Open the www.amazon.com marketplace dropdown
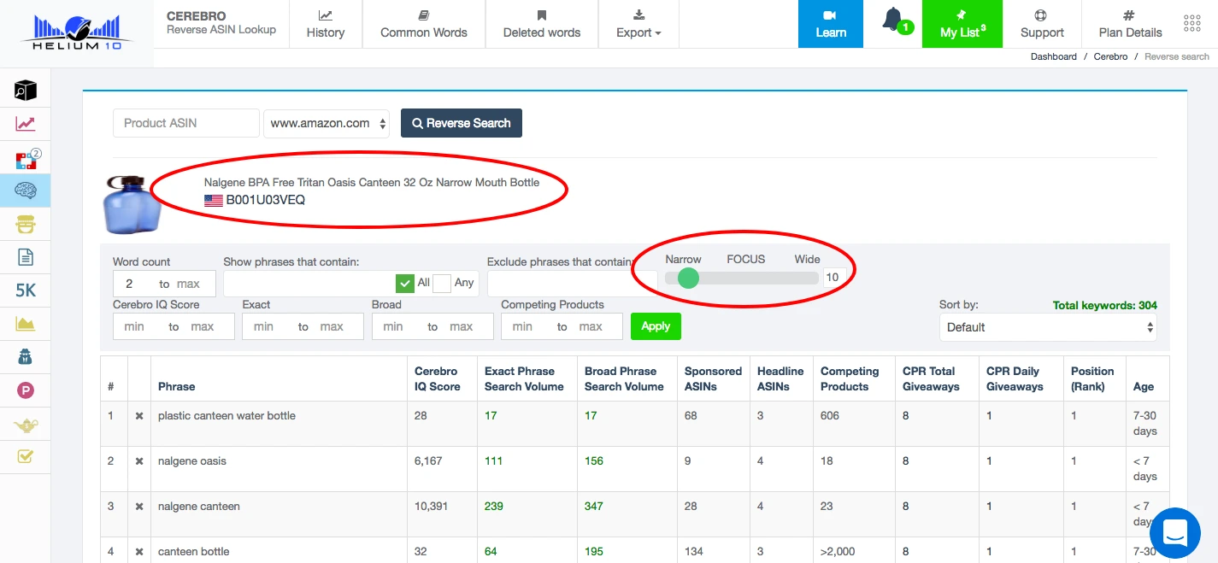This screenshot has height=563, width=1218. point(327,123)
